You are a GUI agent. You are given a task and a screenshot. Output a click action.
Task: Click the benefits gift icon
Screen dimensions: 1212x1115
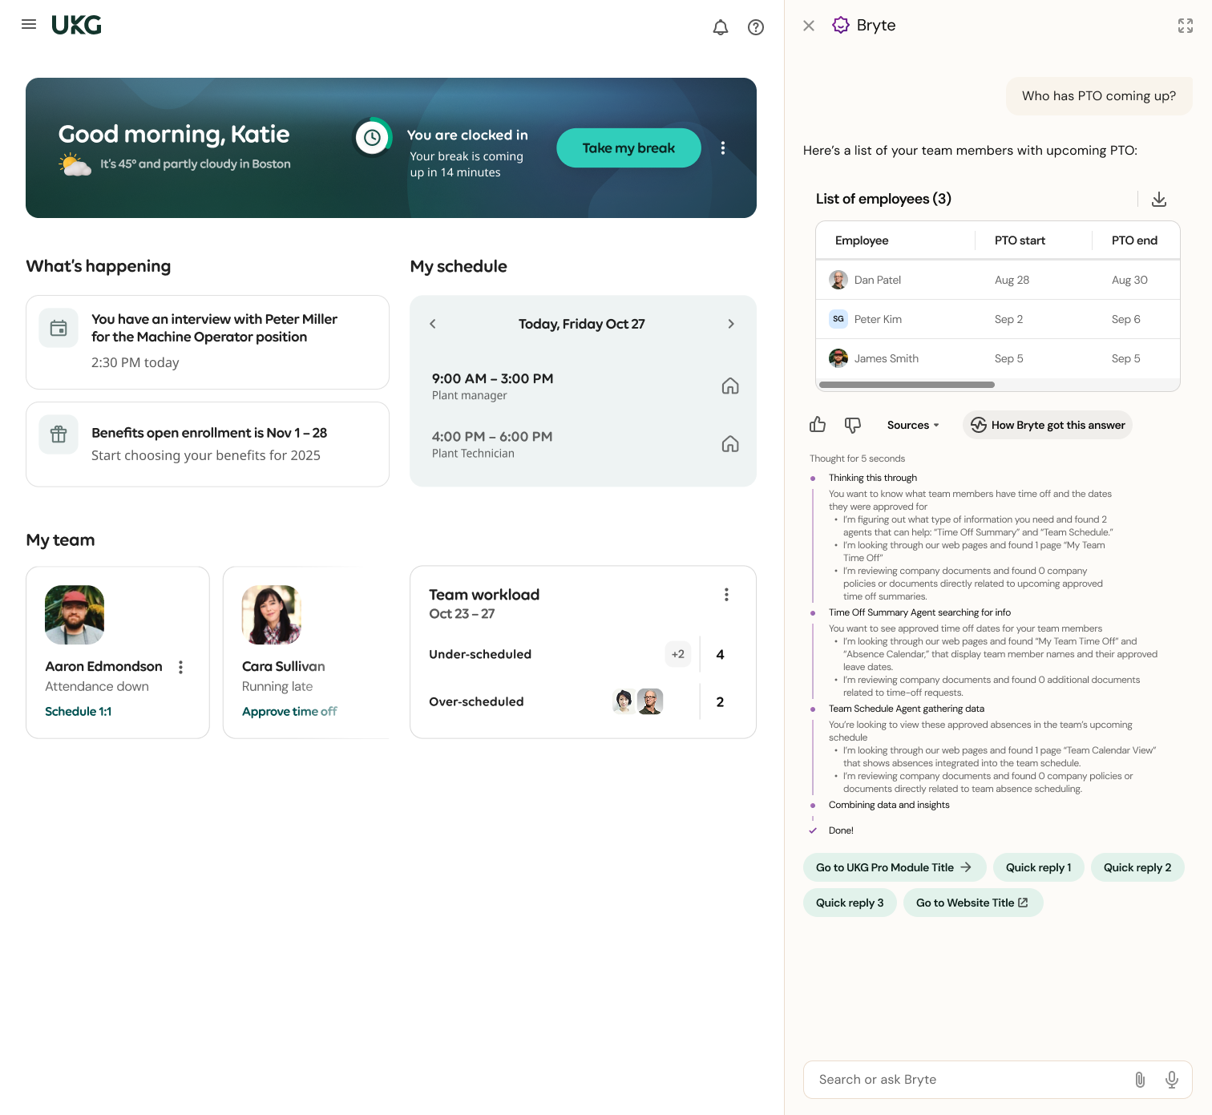(x=59, y=434)
